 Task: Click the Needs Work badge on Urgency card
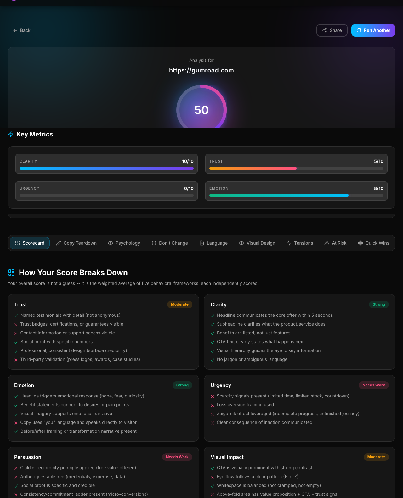pos(374,385)
